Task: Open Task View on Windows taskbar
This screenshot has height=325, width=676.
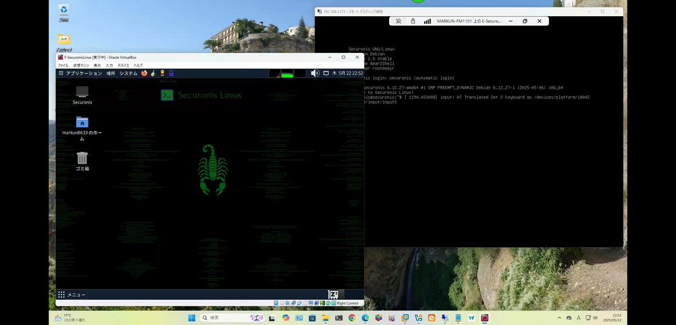Action: pos(272,318)
